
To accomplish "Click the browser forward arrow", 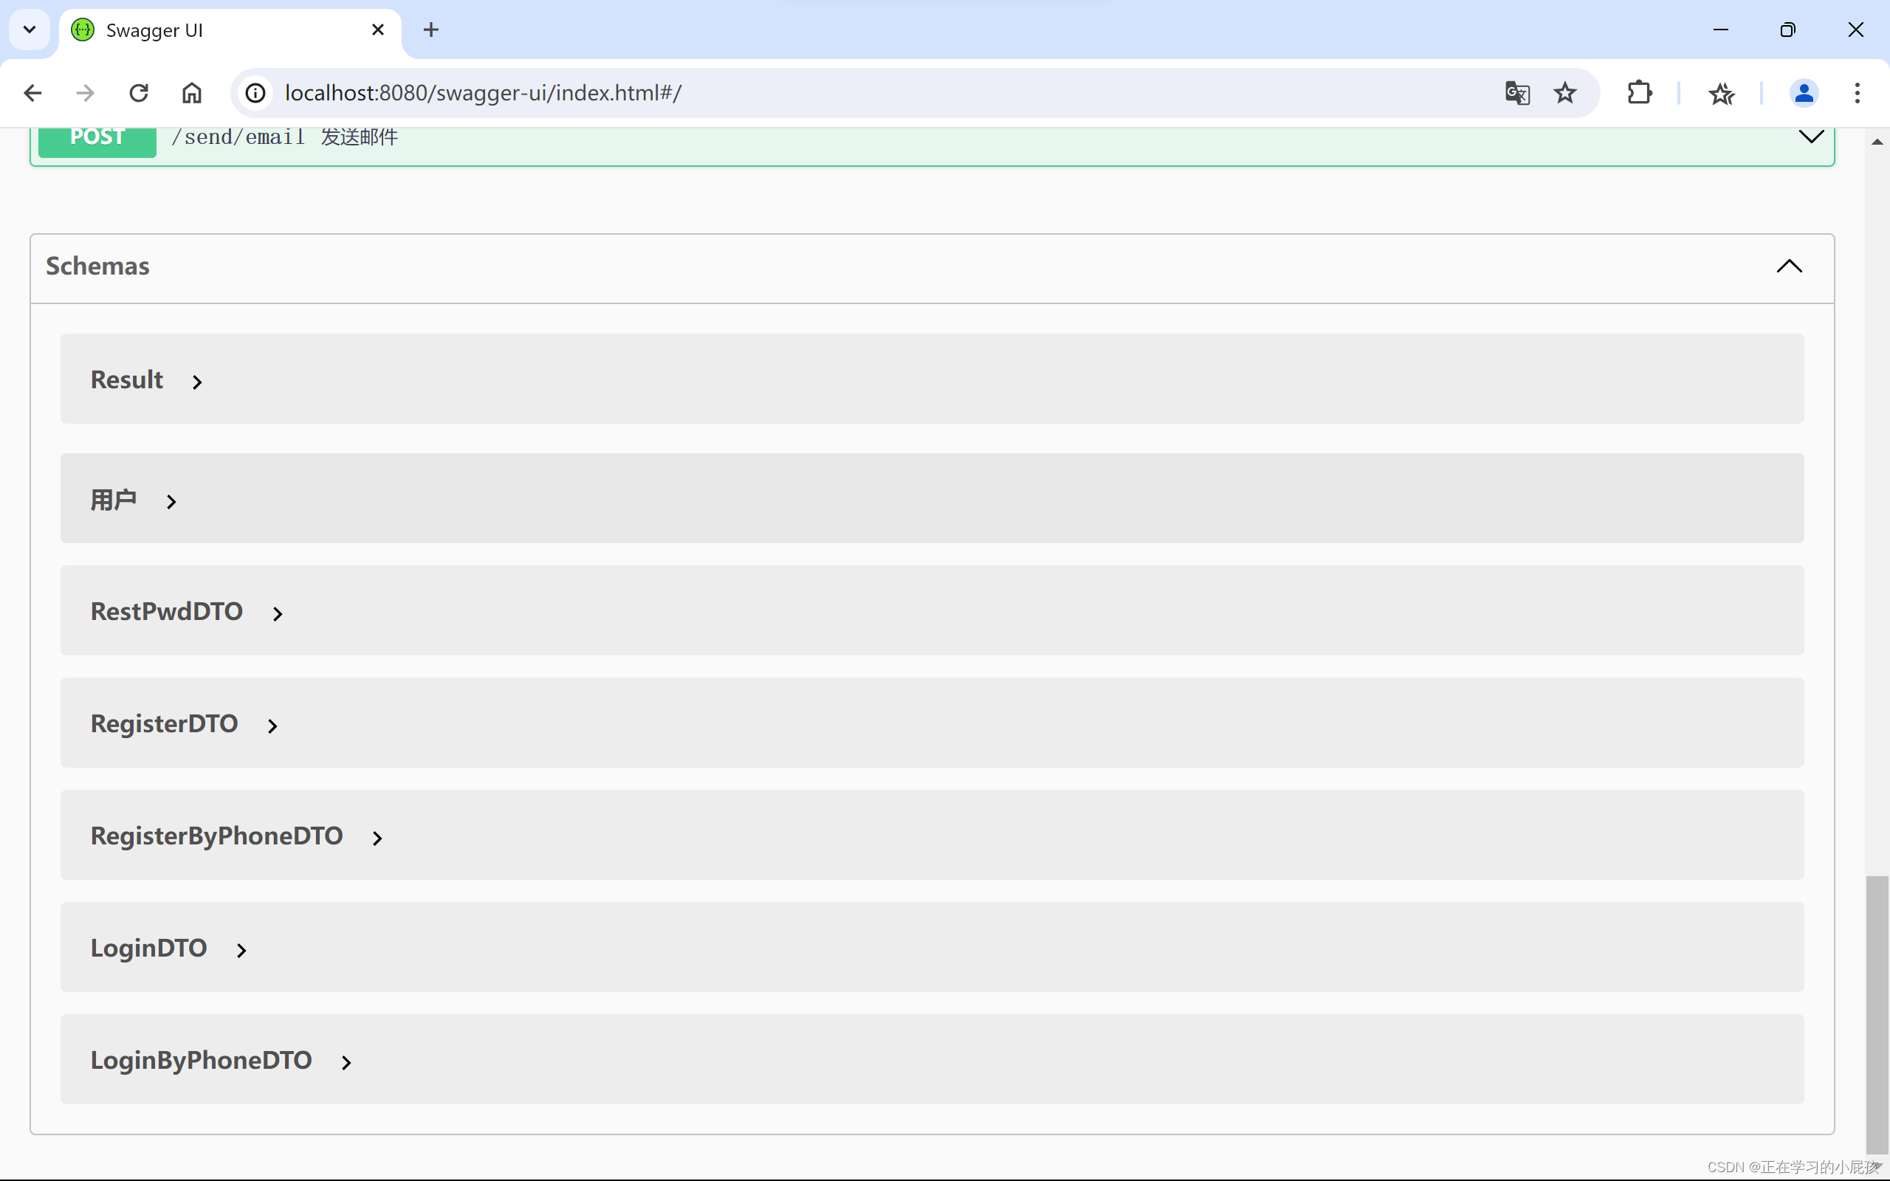I will 84,92.
